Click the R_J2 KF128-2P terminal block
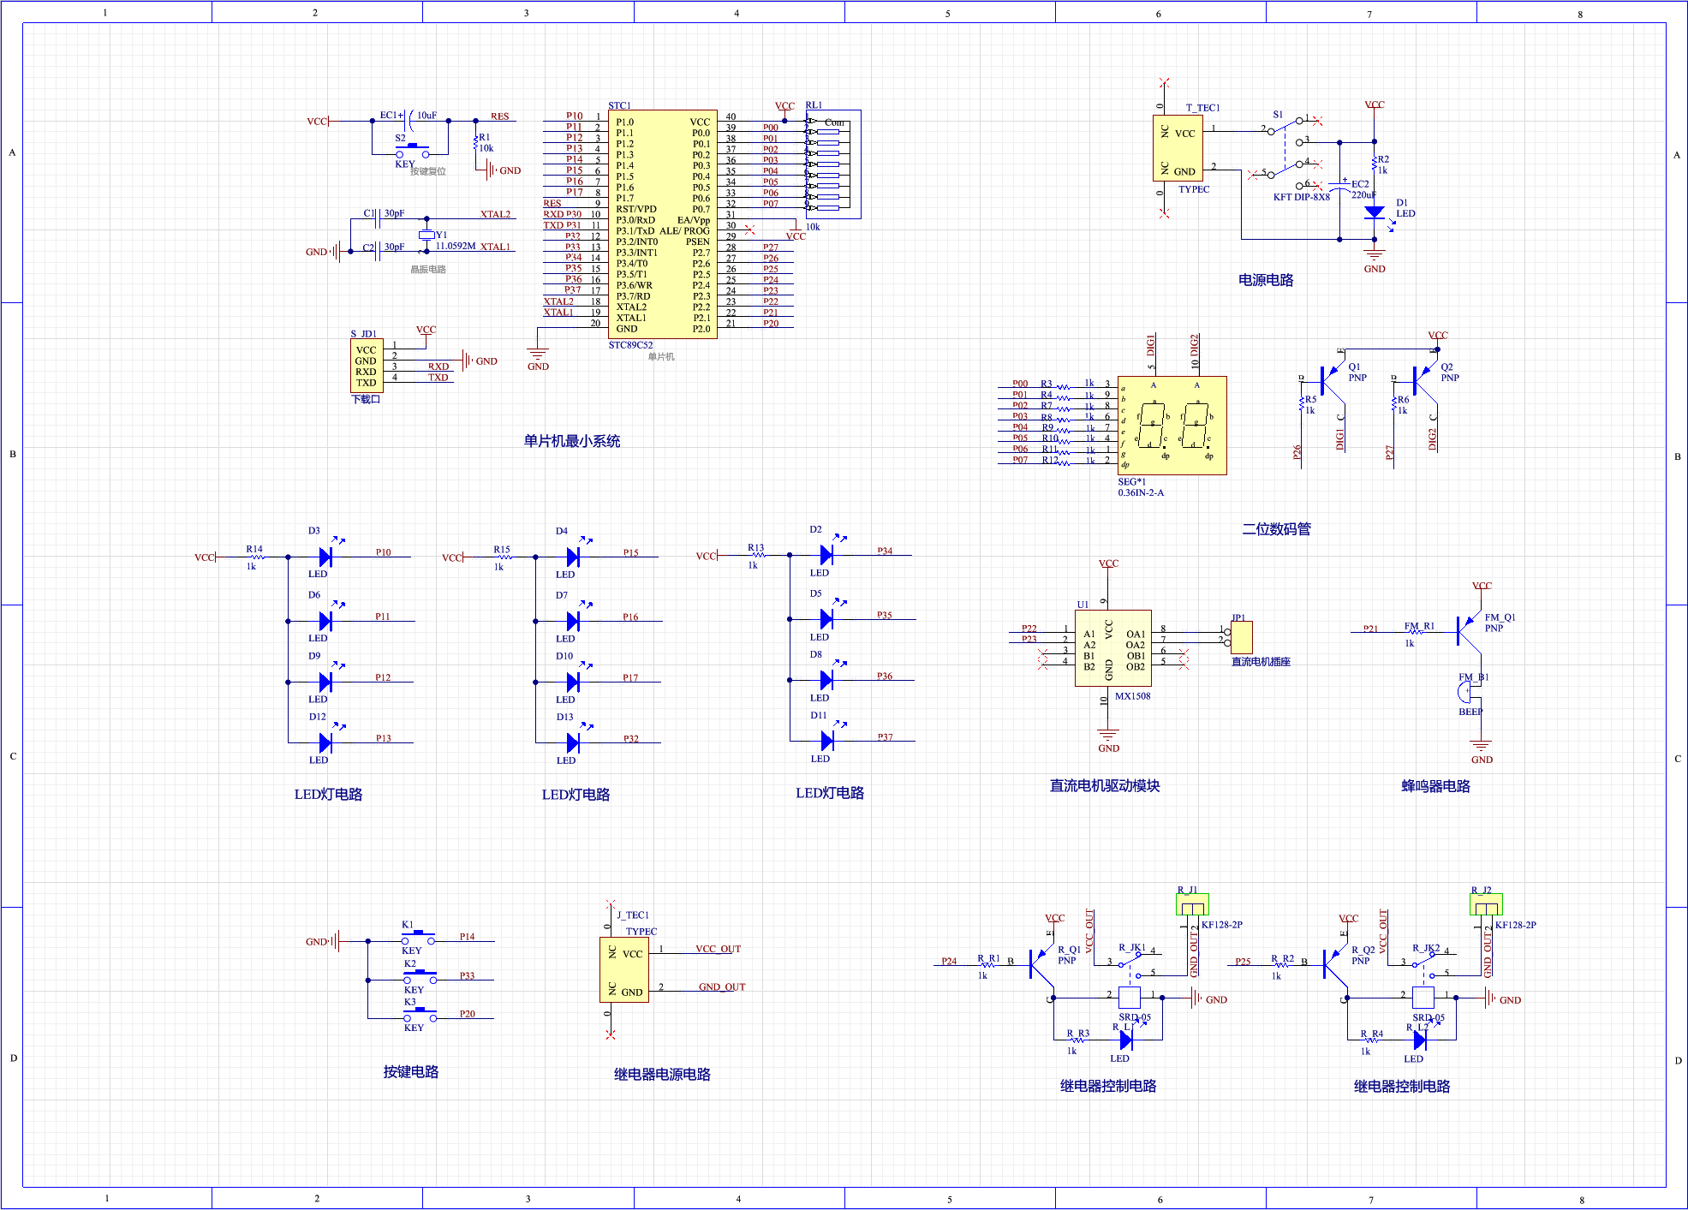The width and height of the screenshot is (1688, 1210). pyautogui.click(x=1487, y=905)
